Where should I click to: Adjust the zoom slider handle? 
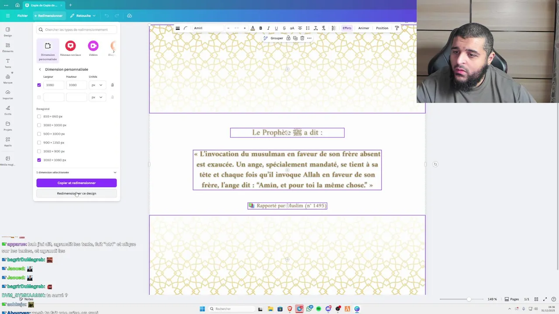pyautogui.click(x=469, y=299)
